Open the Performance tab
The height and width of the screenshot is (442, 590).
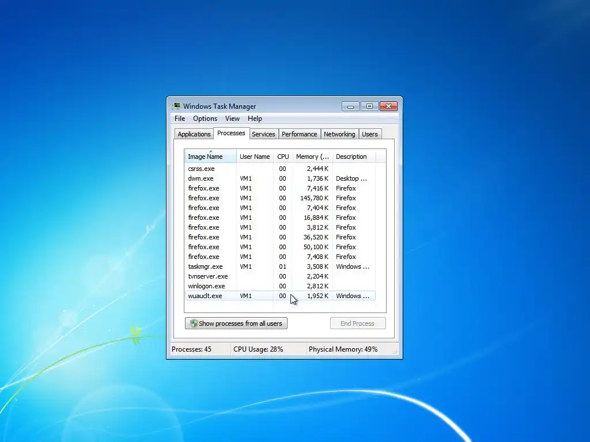click(300, 134)
